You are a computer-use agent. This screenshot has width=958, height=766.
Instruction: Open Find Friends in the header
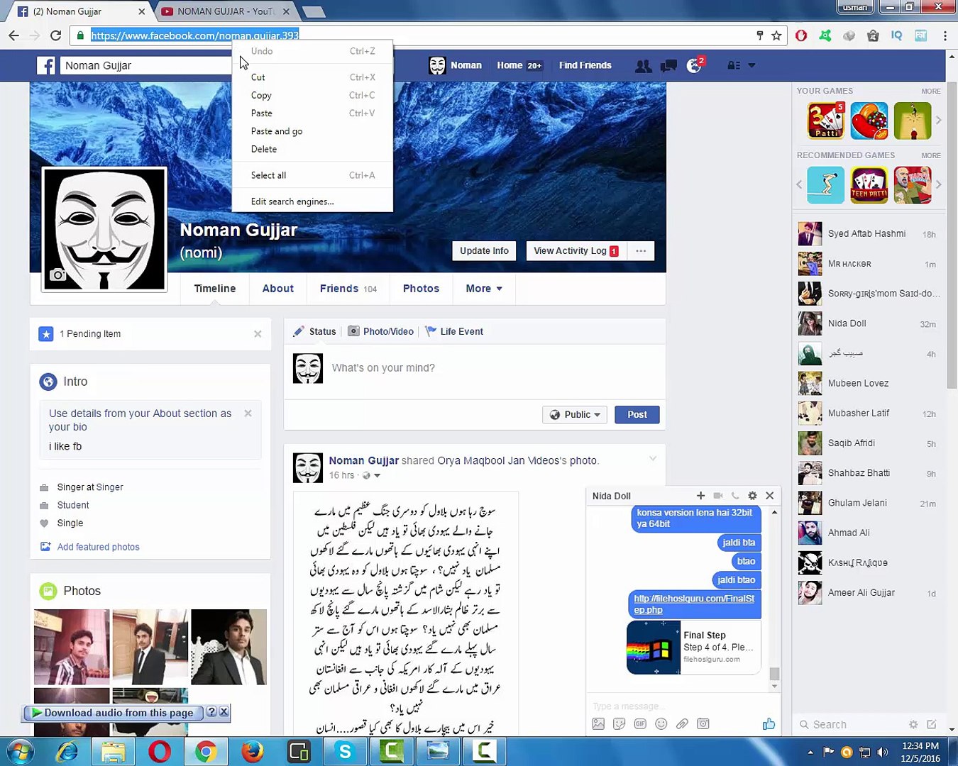585,65
